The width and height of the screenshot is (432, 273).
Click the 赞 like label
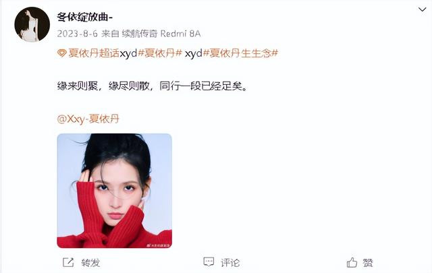pos(368,262)
